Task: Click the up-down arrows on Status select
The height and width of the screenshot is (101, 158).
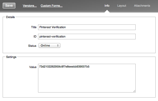Action: click(x=58, y=45)
